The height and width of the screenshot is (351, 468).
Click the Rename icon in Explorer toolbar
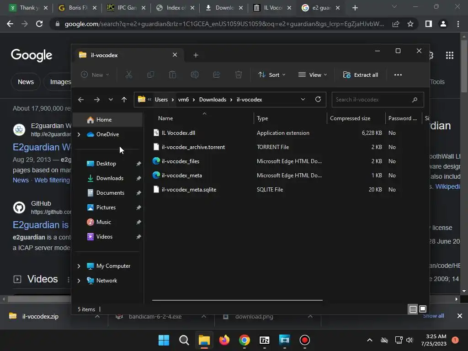click(x=195, y=74)
